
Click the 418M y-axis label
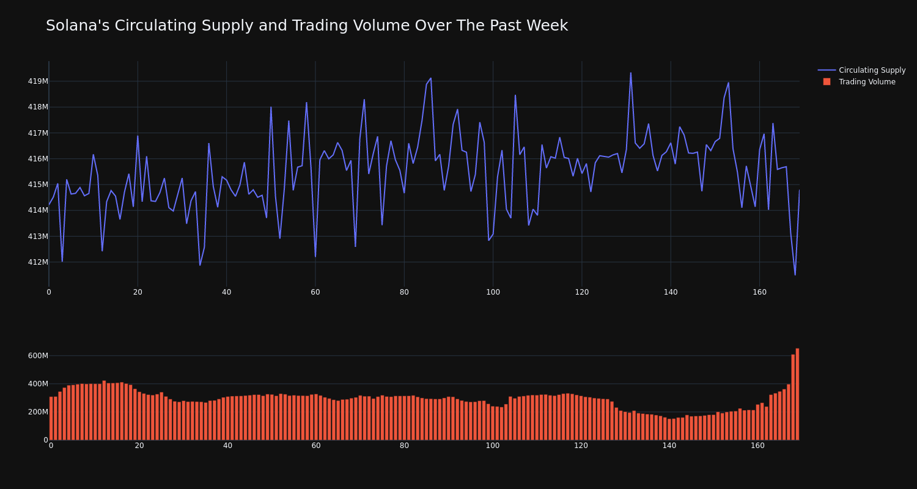point(38,107)
